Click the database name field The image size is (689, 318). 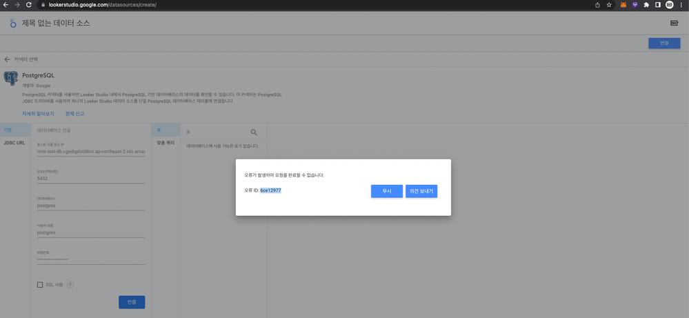click(x=91, y=206)
